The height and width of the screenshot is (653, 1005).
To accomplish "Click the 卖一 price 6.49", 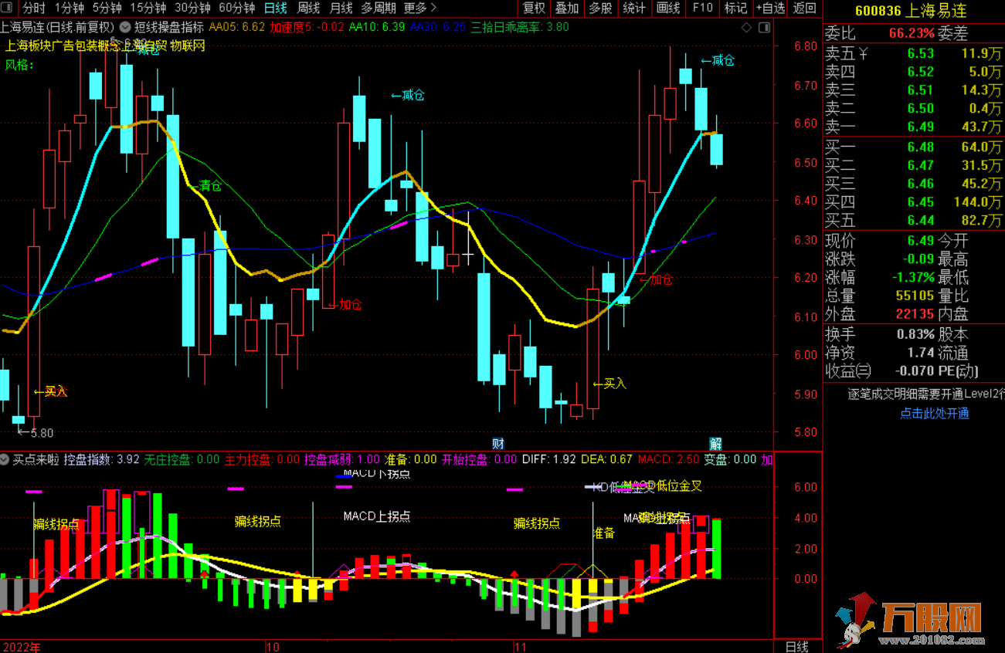I will tap(921, 127).
